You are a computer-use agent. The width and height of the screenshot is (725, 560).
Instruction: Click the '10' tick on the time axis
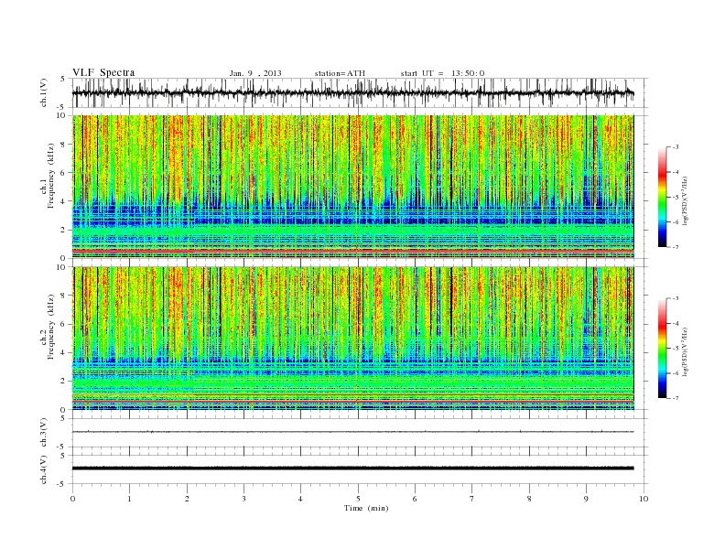[644, 499]
